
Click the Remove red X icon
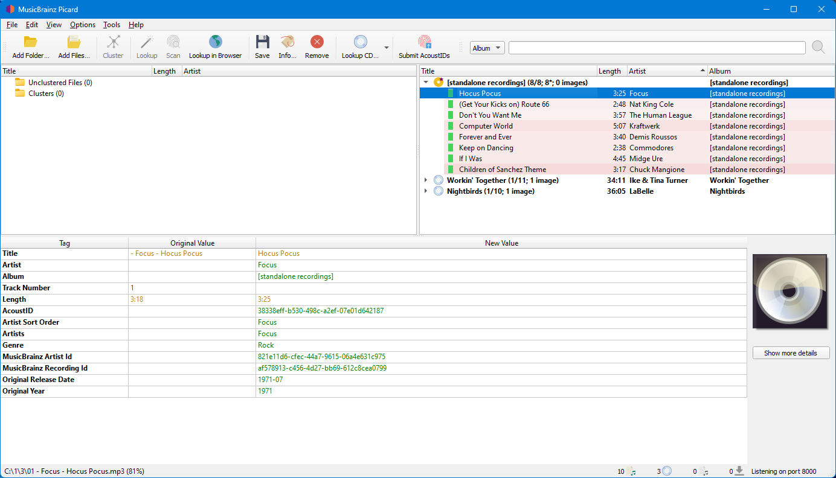(317, 42)
